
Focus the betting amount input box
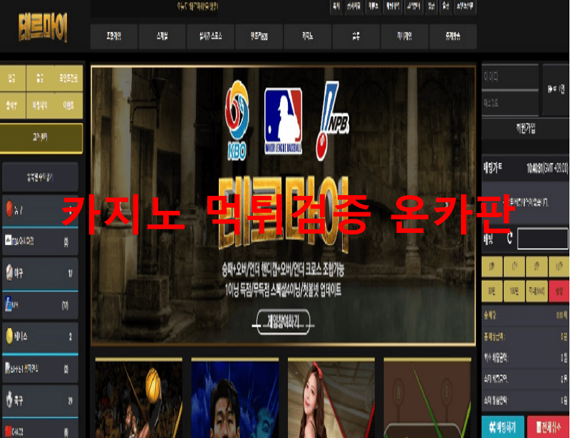click(543, 239)
